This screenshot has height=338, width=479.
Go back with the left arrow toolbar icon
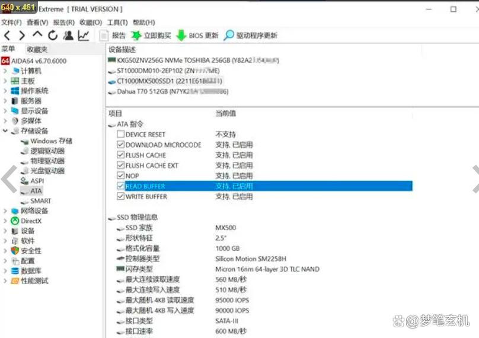(x=8, y=36)
